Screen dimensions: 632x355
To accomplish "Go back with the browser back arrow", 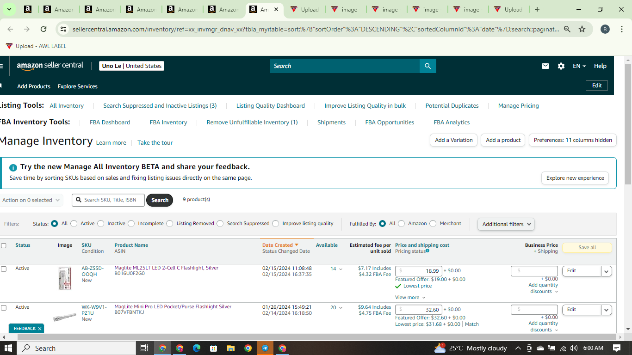I will 10,29.
